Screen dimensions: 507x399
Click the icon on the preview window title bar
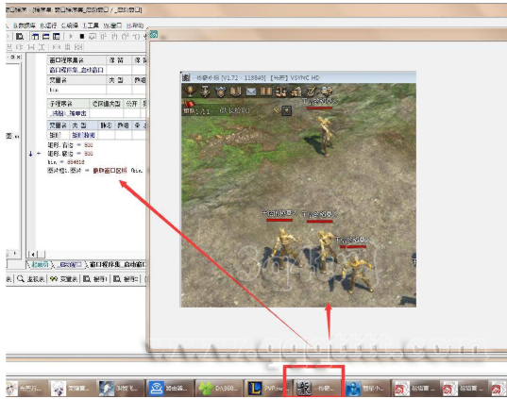(154, 34)
